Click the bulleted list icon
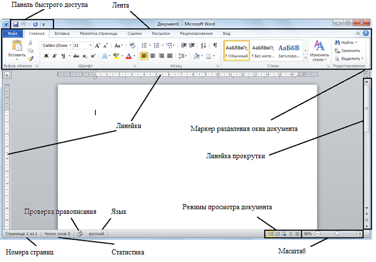This screenshot has width=376, height=262. (x=144, y=45)
